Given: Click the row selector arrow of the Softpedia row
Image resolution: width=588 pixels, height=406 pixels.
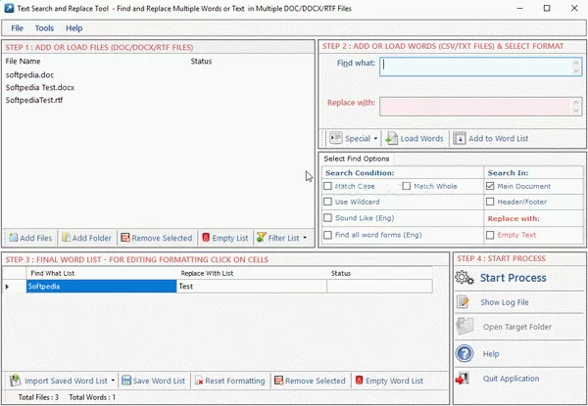Looking at the screenshot, I should (7, 287).
